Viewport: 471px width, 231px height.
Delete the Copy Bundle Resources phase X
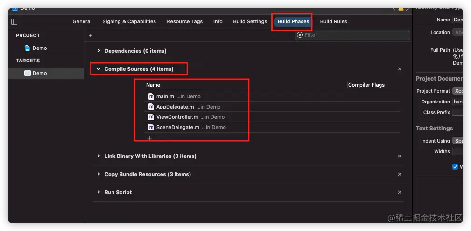pyautogui.click(x=400, y=174)
